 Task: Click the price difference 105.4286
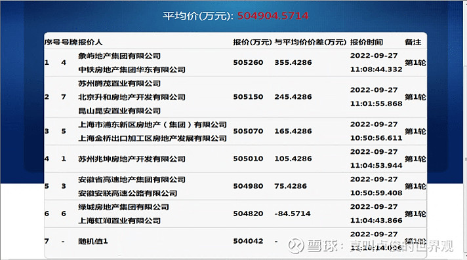[x=293, y=158]
